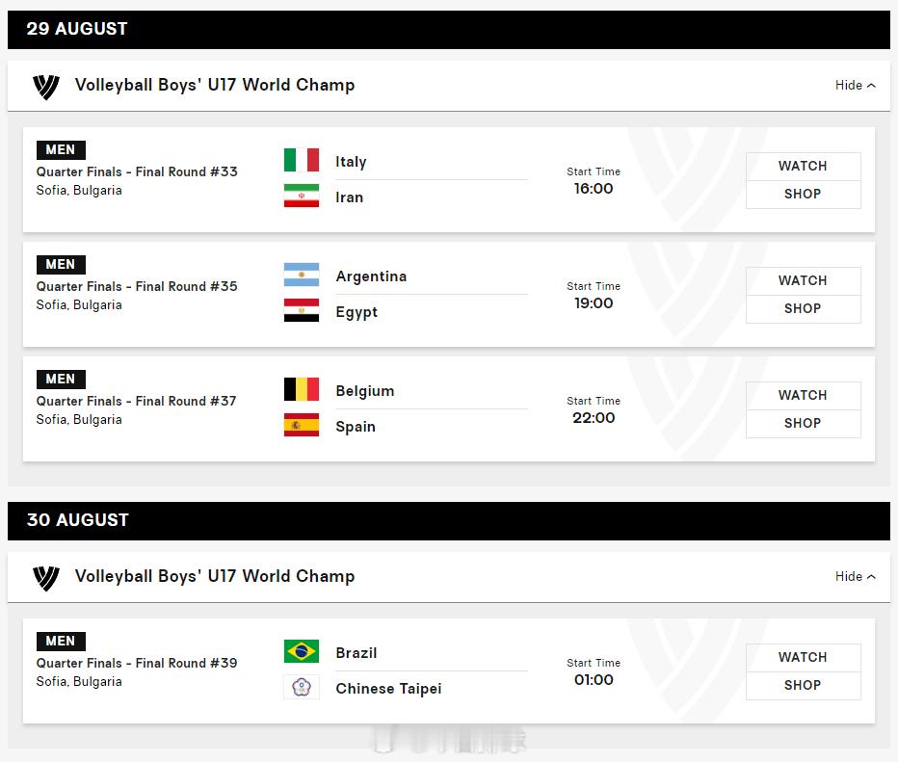
Task: Open Shop for Belgium vs Spain match
Action: pos(803,424)
